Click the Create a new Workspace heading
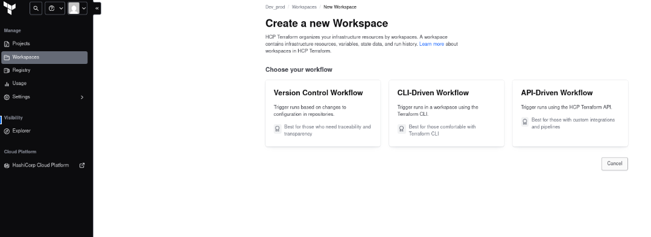 pos(327,24)
